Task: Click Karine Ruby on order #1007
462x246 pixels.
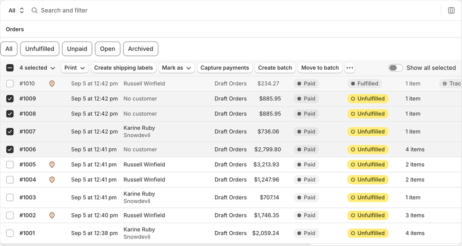Action: [139, 128]
